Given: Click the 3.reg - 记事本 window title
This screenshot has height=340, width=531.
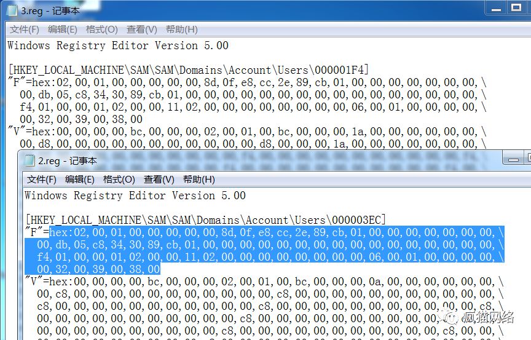Looking at the screenshot, I should pyautogui.click(x=50, y=10).
